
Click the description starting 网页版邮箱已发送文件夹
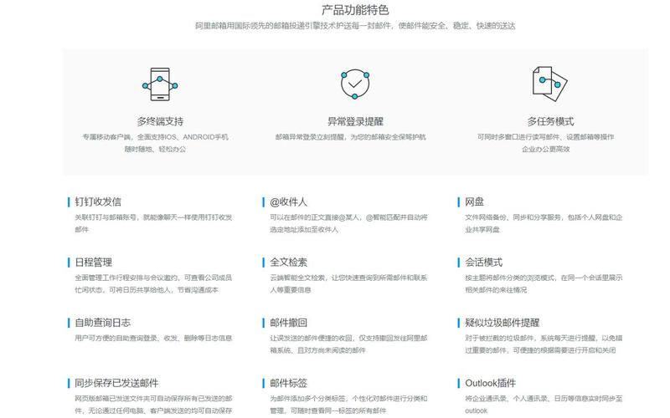(x=153, y=405)
